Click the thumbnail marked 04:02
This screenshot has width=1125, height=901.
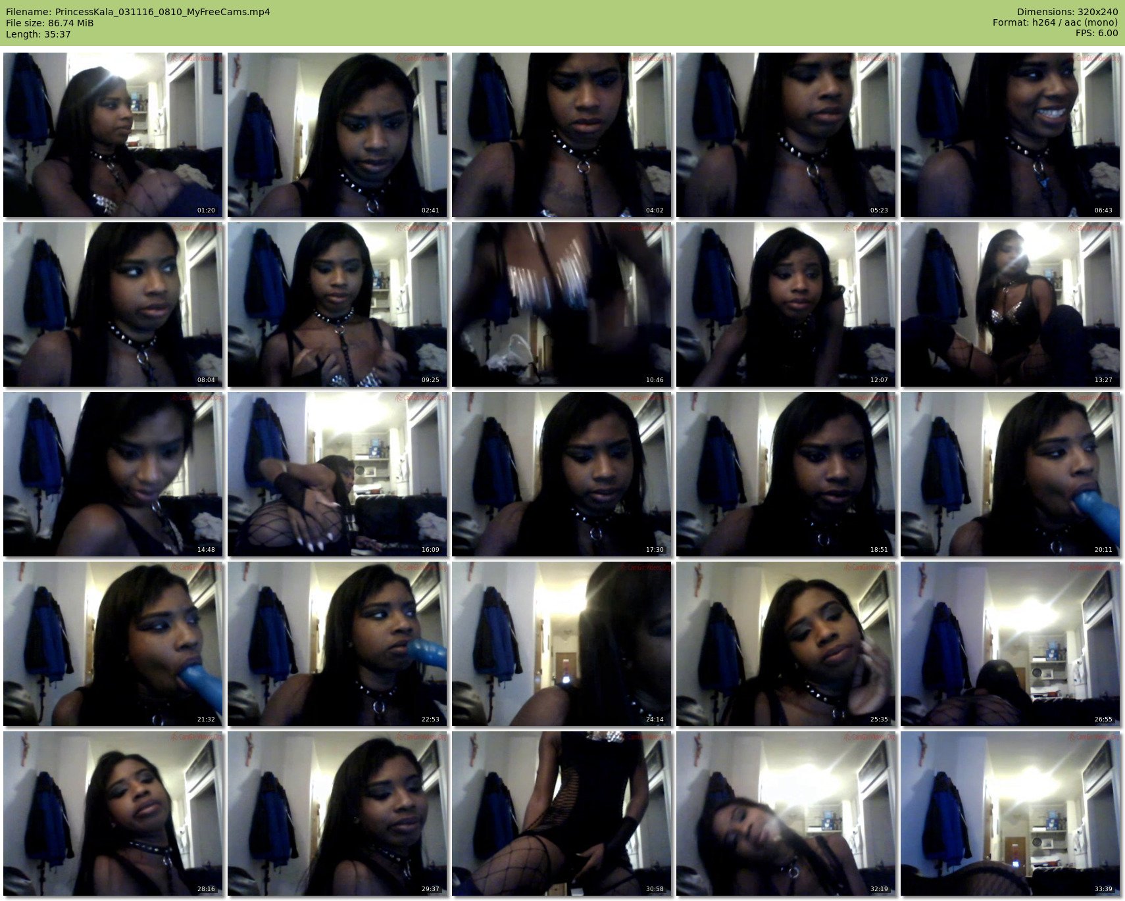point(562,135)
